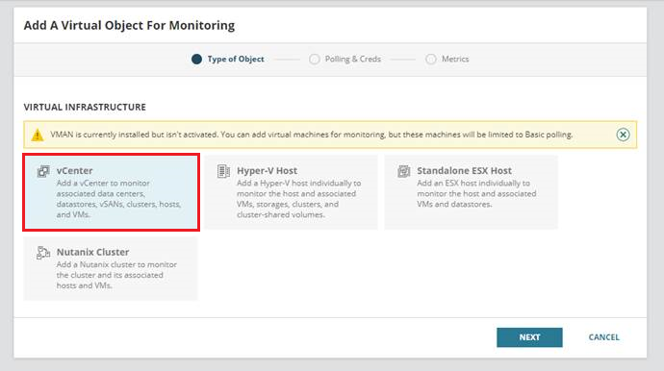
Task: Click the Nutanix Cluster icon
Action: pos(43,253)
